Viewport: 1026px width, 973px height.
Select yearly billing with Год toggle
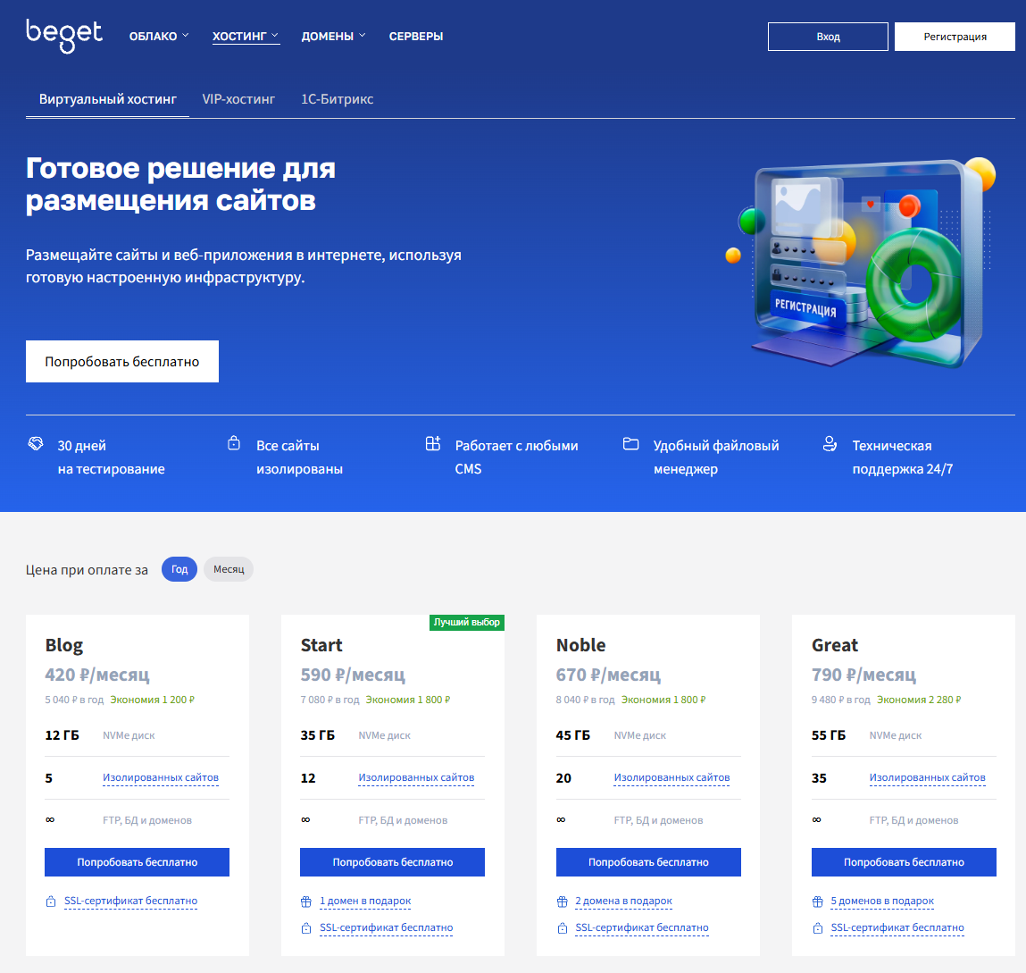(x=179, y=569)
